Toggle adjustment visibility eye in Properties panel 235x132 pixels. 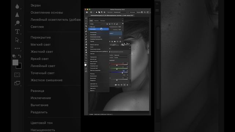(x=124, y=85)
